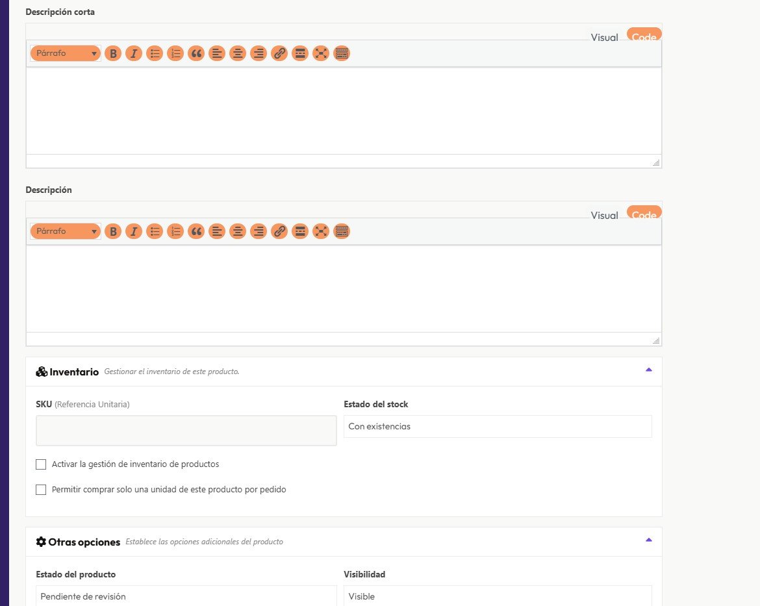
Task: Click the SKU input field
Action: [x=186, y=431]
